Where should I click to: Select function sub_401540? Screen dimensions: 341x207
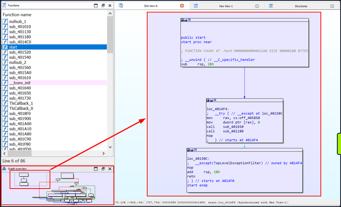pos(54,57)
